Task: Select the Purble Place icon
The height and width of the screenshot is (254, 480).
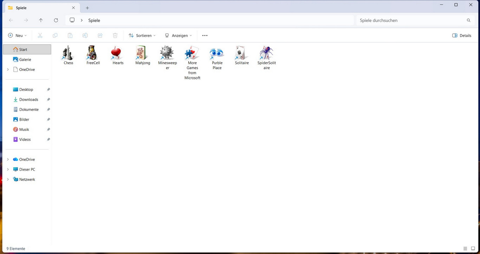Action: tap(217, 53)
